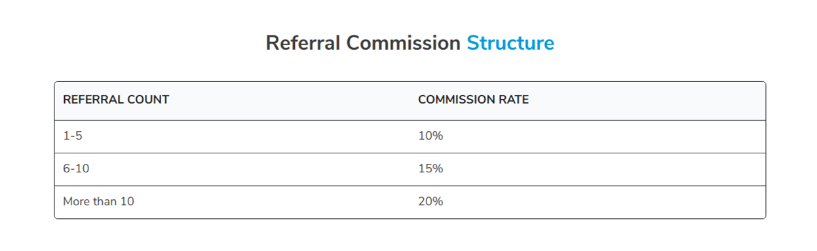Click the 20% commission rate cell

click(x=588, y=202)
